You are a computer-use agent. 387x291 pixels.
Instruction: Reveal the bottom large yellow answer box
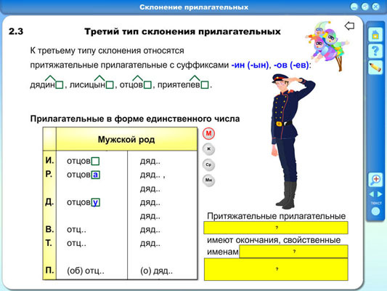(x=276, y=269)
